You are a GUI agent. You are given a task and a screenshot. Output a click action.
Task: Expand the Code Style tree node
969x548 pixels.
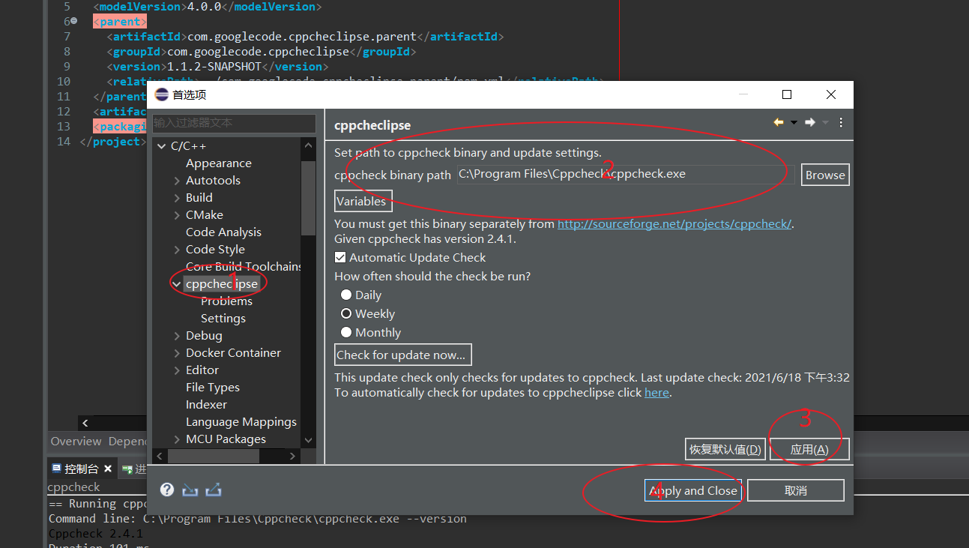click(x=177, y=250)
